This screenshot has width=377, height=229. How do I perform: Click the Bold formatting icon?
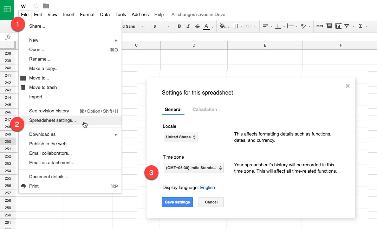tap(179, 26)
